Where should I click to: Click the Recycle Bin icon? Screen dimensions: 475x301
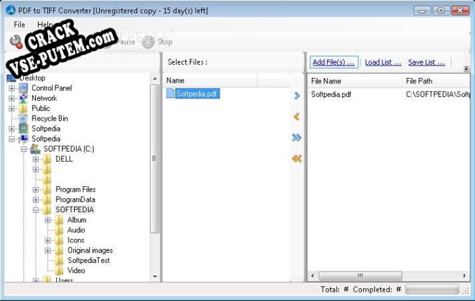pos(23,118)
